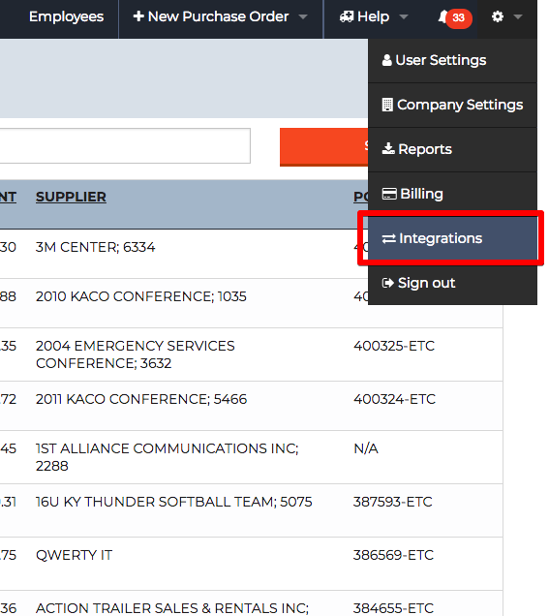Viewport: 549px width, 616px height.
Task: Click the search text input field
Action: (x=125, y=145)
